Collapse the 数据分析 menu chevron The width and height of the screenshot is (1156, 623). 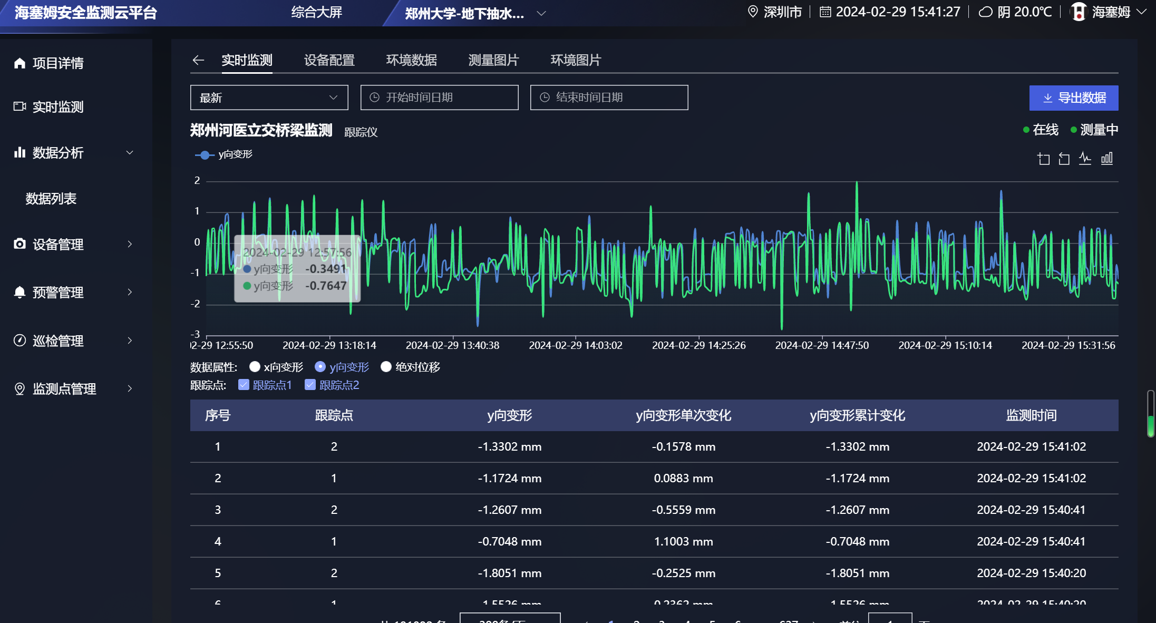click(130, 153)
